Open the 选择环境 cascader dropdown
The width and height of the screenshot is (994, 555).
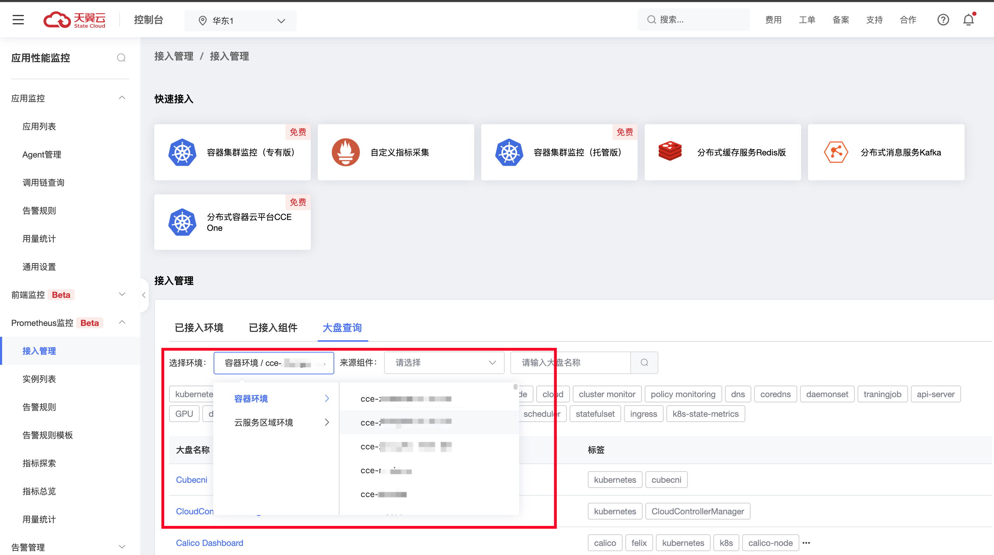274,363
